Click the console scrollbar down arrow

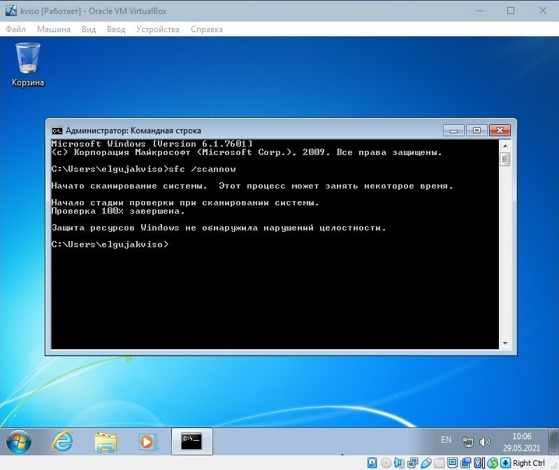[x=504, y=343]
